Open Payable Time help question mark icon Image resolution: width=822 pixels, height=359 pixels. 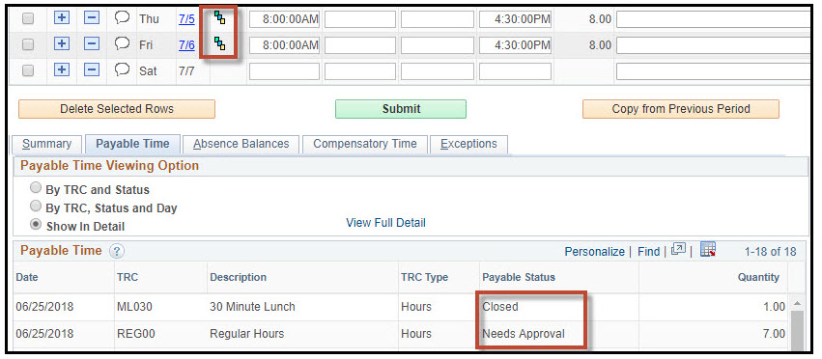(116, 251)
